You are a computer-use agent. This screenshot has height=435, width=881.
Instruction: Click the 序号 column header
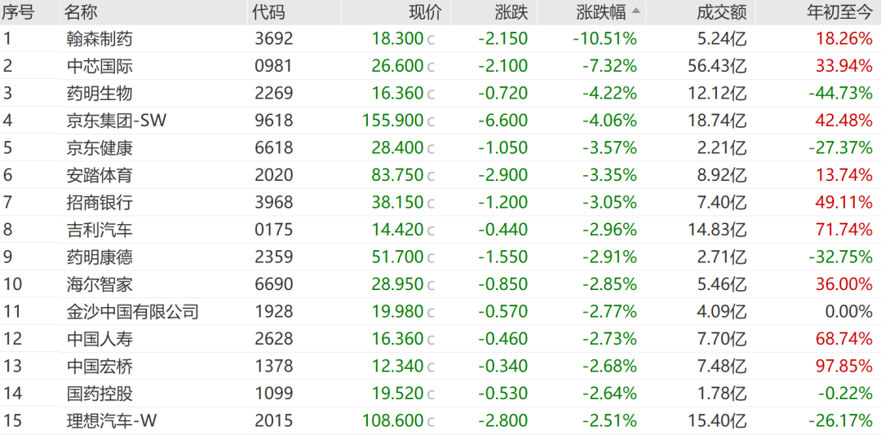19,11
